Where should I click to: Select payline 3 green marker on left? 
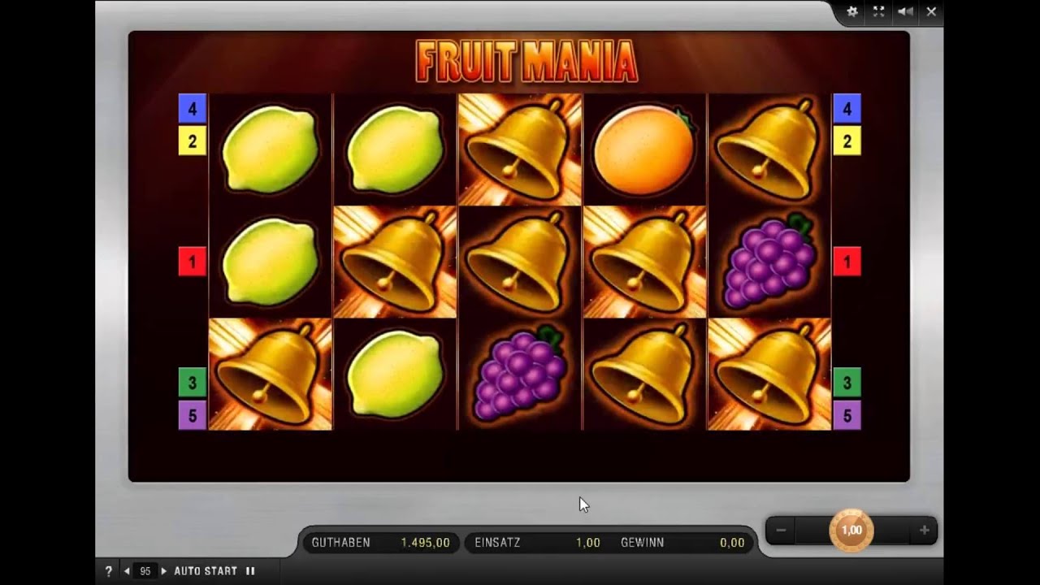(193, 382)
